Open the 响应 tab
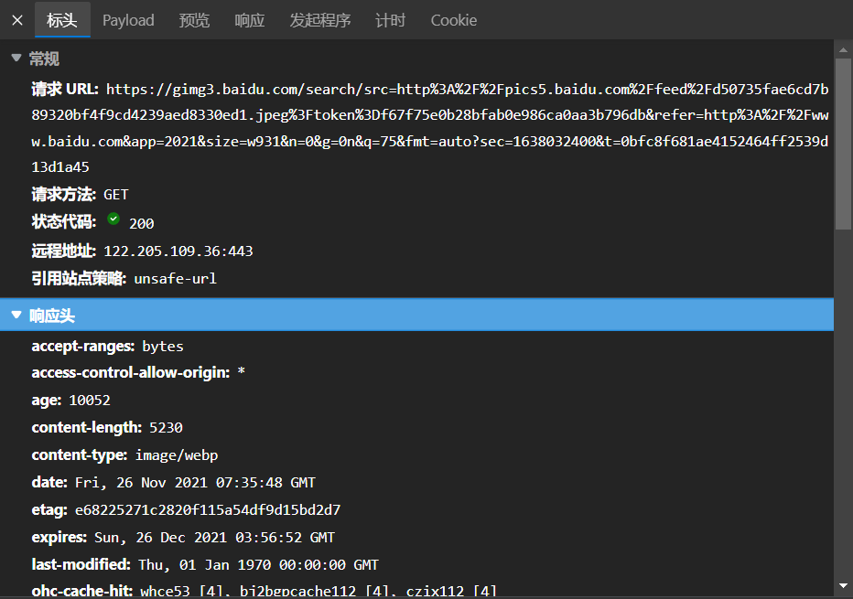The height and width of the screenshot is (599, 853). (250, 20)
